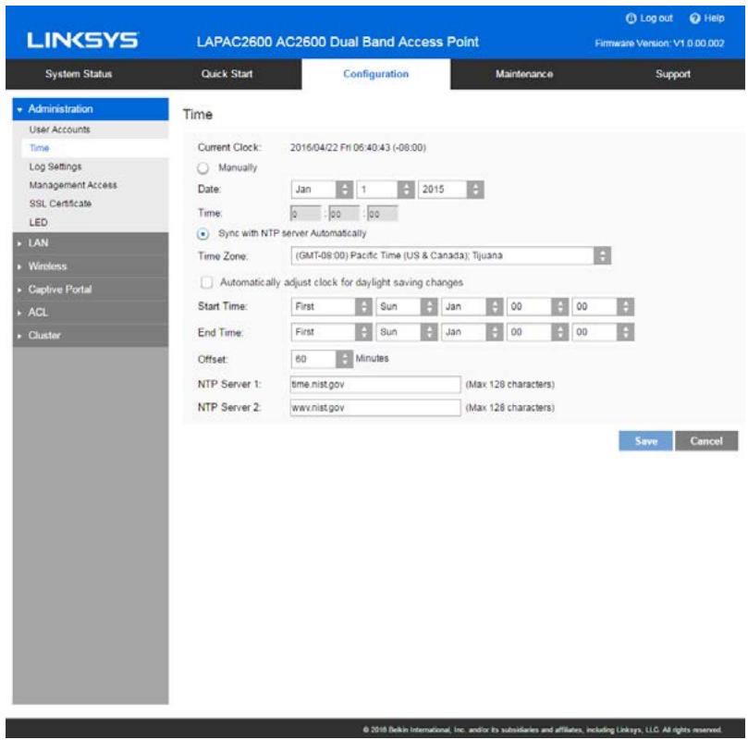
Task: Click the Log out link
Action: (x=656, y=18)
